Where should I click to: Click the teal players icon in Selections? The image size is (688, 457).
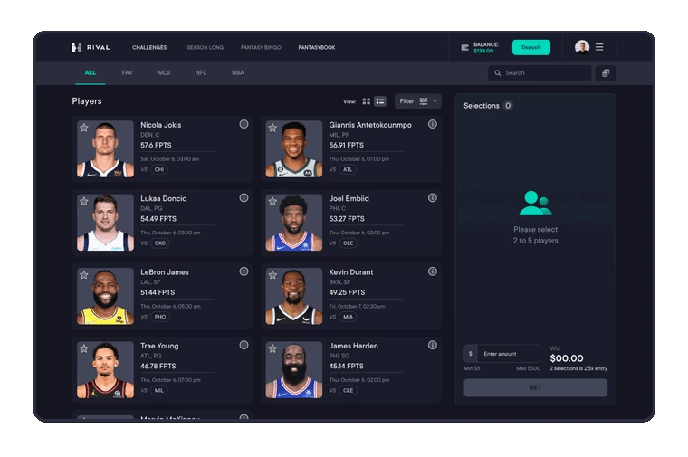[535, 203]
